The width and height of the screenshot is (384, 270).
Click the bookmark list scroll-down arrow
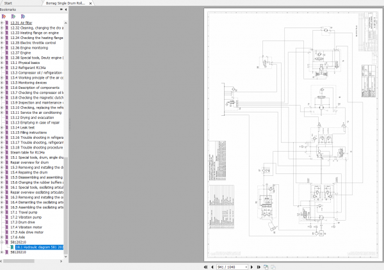(66, 257)
